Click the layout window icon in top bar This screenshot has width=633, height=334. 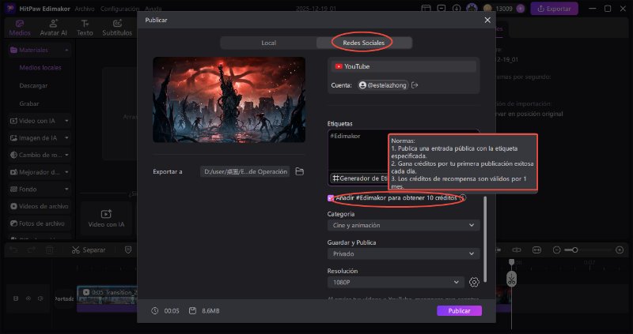pyautogui.click(x=426, y=9)
